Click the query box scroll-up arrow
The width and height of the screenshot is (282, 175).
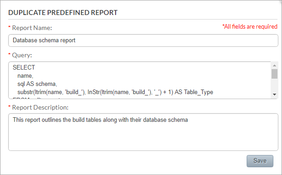click(x=274, y=65)
